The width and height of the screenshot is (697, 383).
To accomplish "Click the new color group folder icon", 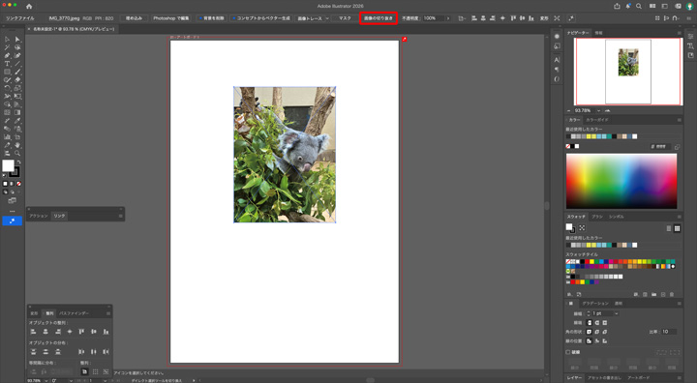I will (x=653, y=294).
